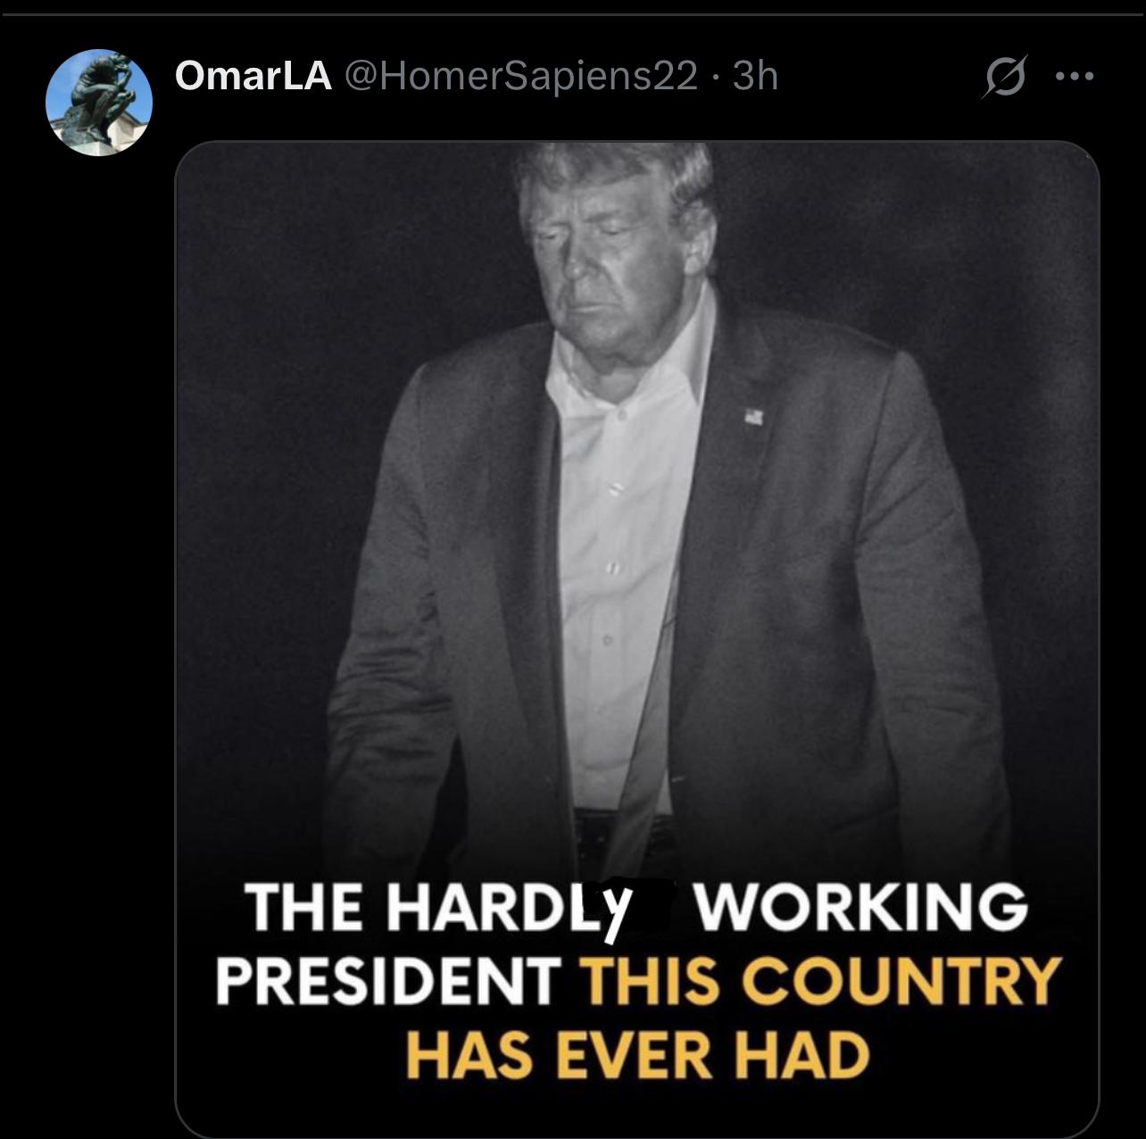
Task: Click the word "WORKING" in meme caption
Action: (x=861, y=907)
